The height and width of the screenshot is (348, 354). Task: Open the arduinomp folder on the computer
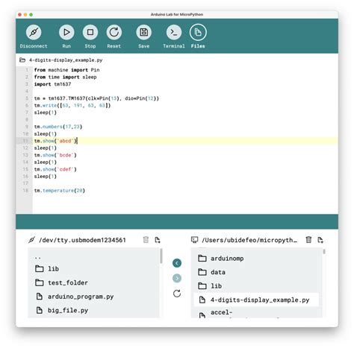[221, 259]
